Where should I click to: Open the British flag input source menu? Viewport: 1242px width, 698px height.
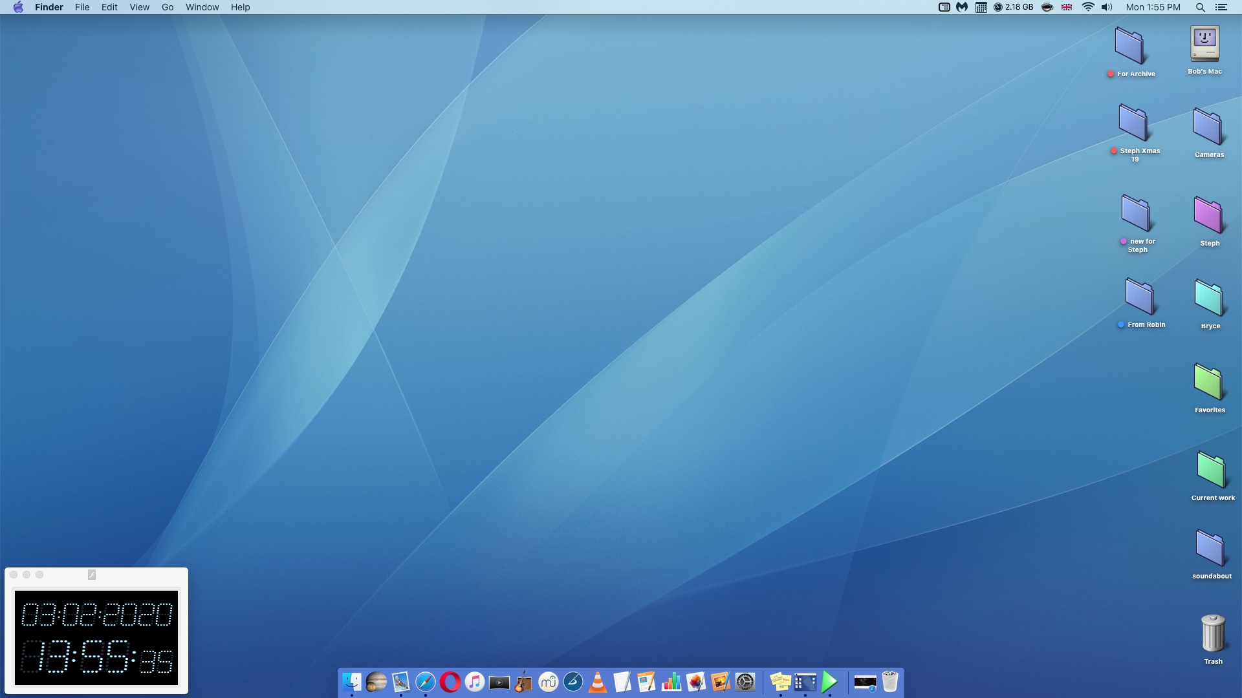(x=1067, y=7)
